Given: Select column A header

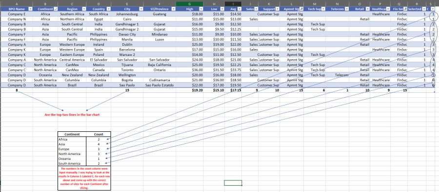Looking at the screenshot, I should click(x=17, y=4).
